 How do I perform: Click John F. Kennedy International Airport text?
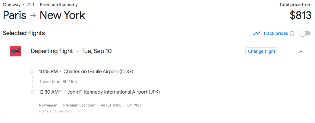[x=113, y=92]
